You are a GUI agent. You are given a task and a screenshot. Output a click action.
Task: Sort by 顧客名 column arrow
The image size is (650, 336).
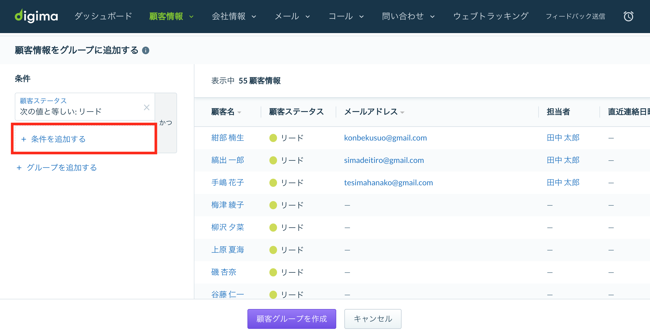click(239, 113)
